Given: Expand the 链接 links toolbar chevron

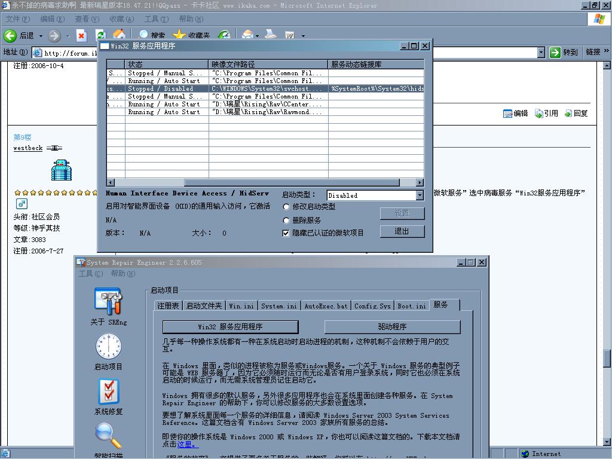Looking at the screenshot, I should pos(606,51).
